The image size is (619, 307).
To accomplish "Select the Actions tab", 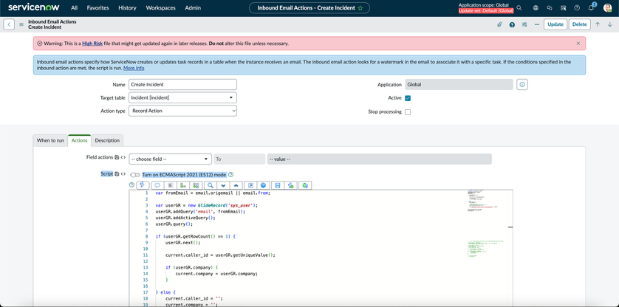I will 79,140.
